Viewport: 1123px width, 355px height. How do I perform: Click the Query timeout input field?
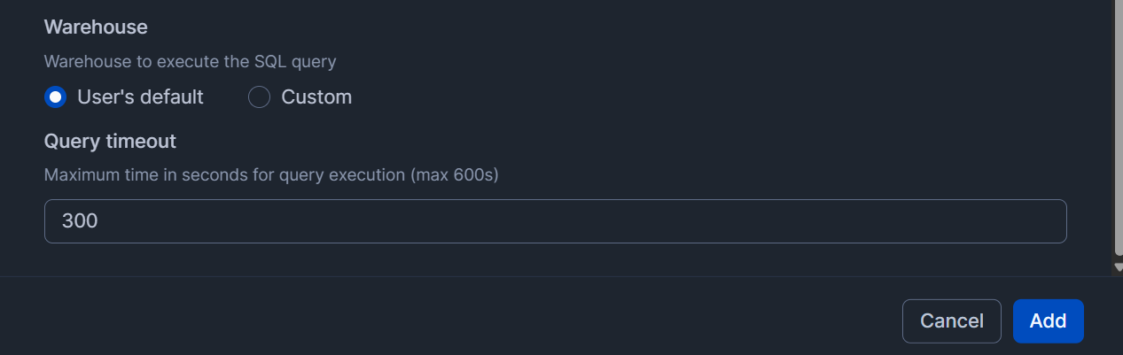tap(555, 221)
